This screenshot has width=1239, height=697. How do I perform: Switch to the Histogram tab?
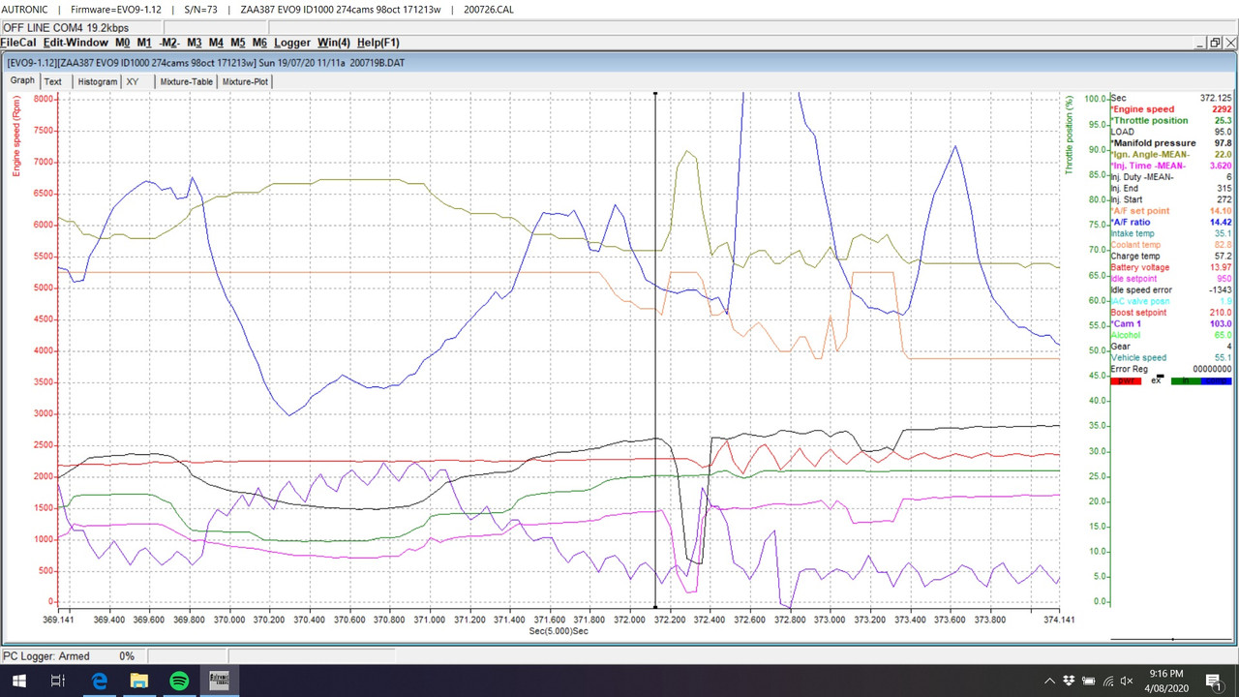[x=98, y=81]
